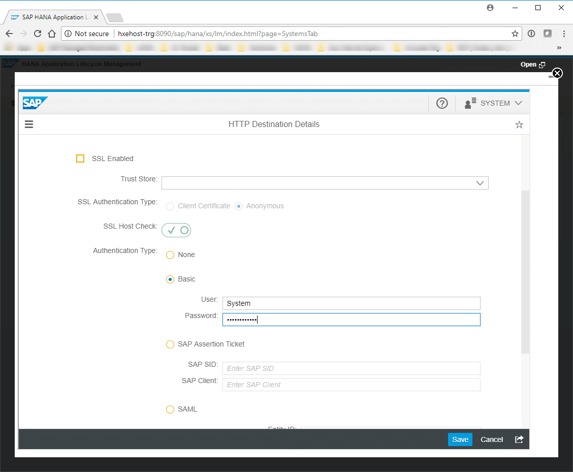This screenshot has width=573, height=472.
Task: Bookmark this page using address bar star
Action: click(515, 34)
